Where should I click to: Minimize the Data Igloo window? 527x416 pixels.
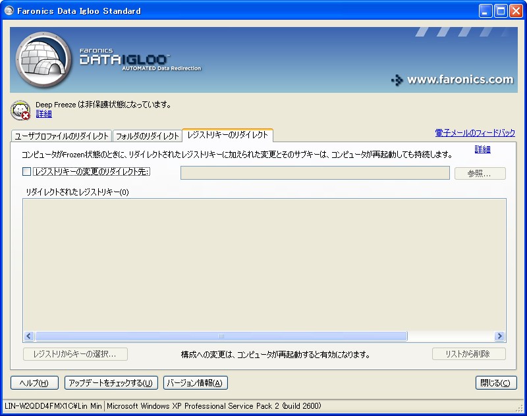485,11
